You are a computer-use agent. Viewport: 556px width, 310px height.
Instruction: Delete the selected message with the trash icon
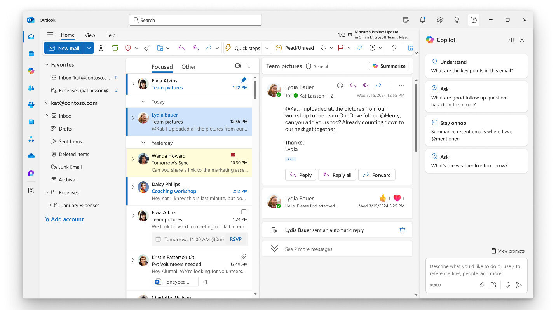[101, 48]
